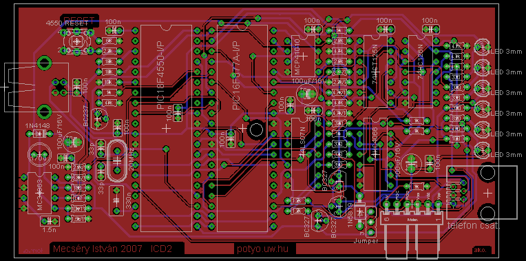Select the PIC16F877A-I/P chip body
This screenshot has width=526, height=261.
(x=242, y=128)
